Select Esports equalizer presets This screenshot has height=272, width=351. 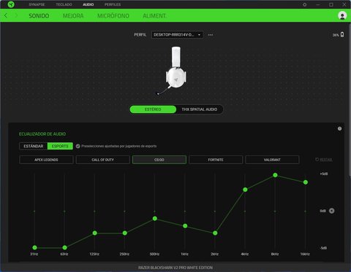click(x=60, y=146)
